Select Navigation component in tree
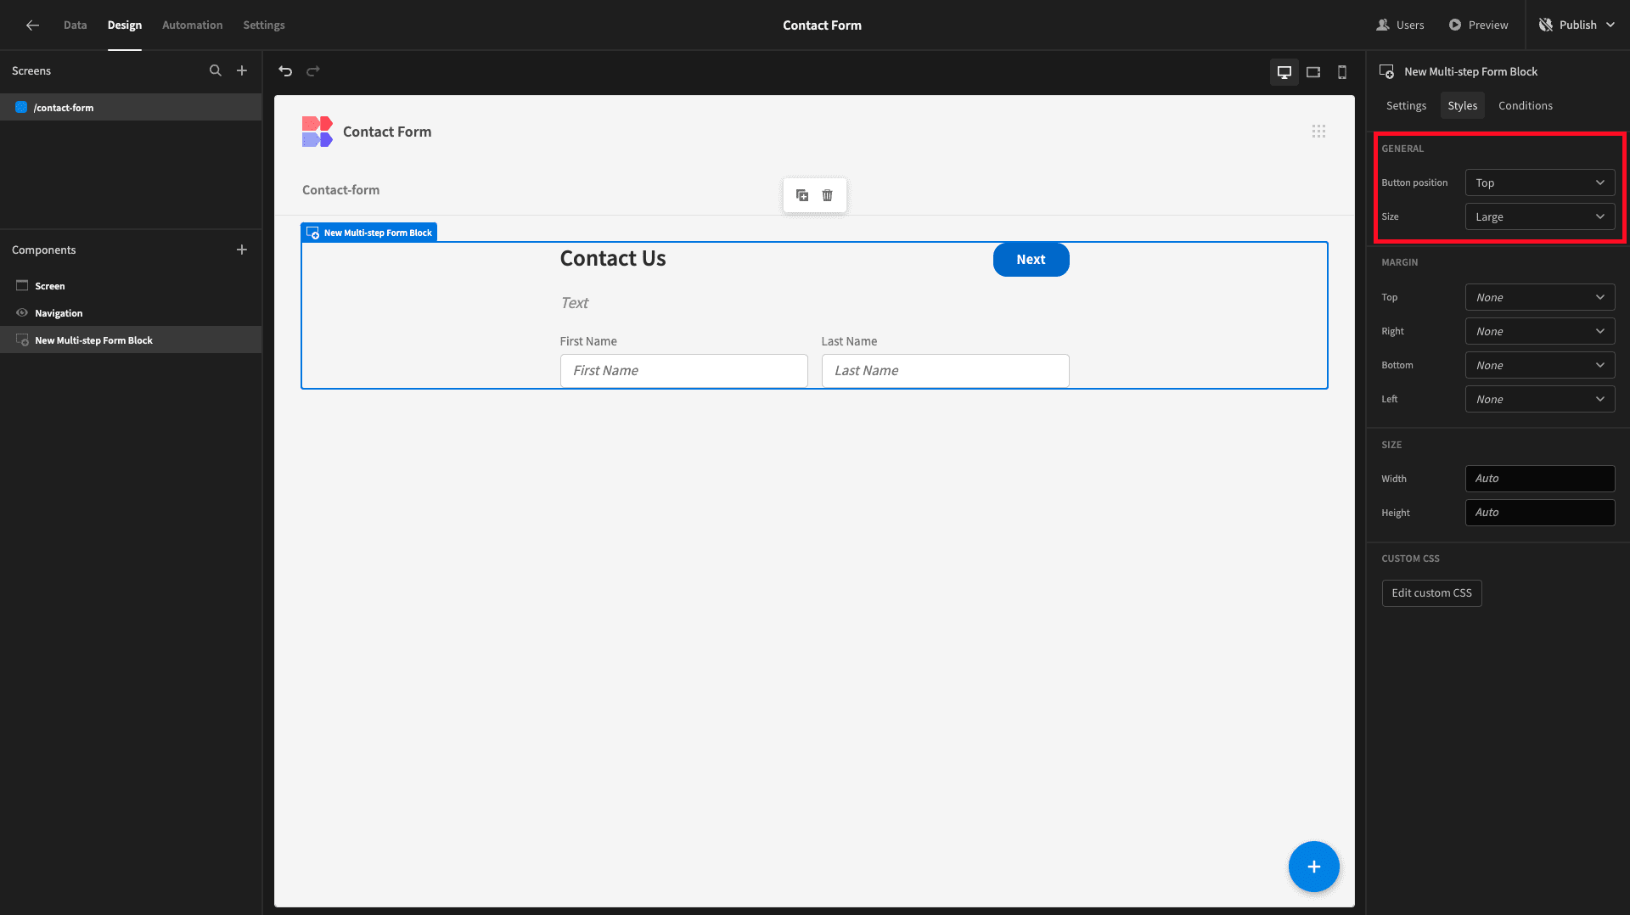The width and height of the screenshot is (1630, 915). 131,313
